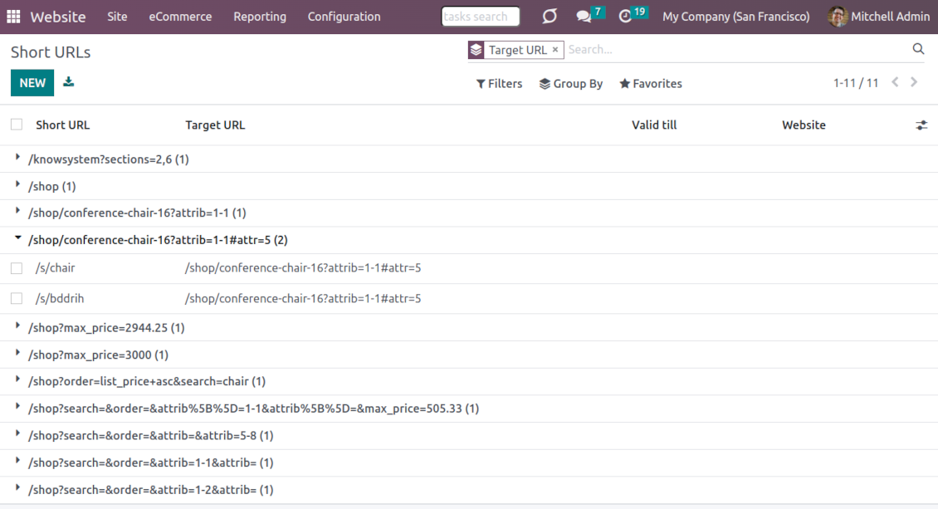This screenshot has width=938, height=509.
Task: Toggle select-all checkbox in header
Action: [17, 125]
